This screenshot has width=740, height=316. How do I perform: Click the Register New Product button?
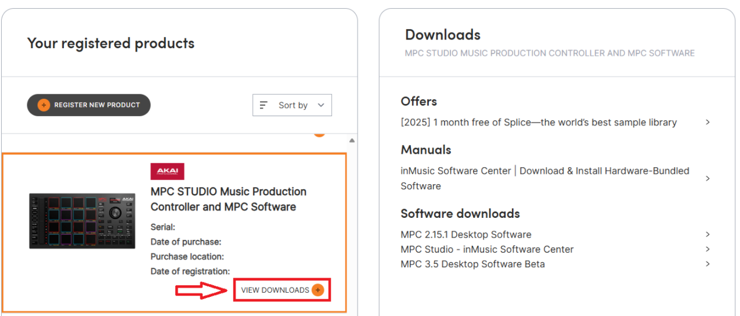(x=89, y=105)
